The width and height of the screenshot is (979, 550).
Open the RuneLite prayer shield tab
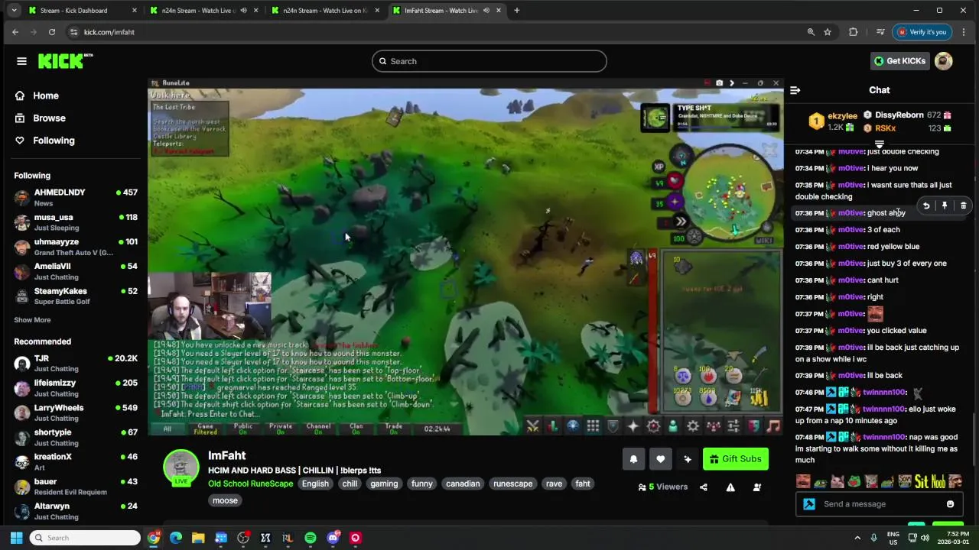pos(613,426)
